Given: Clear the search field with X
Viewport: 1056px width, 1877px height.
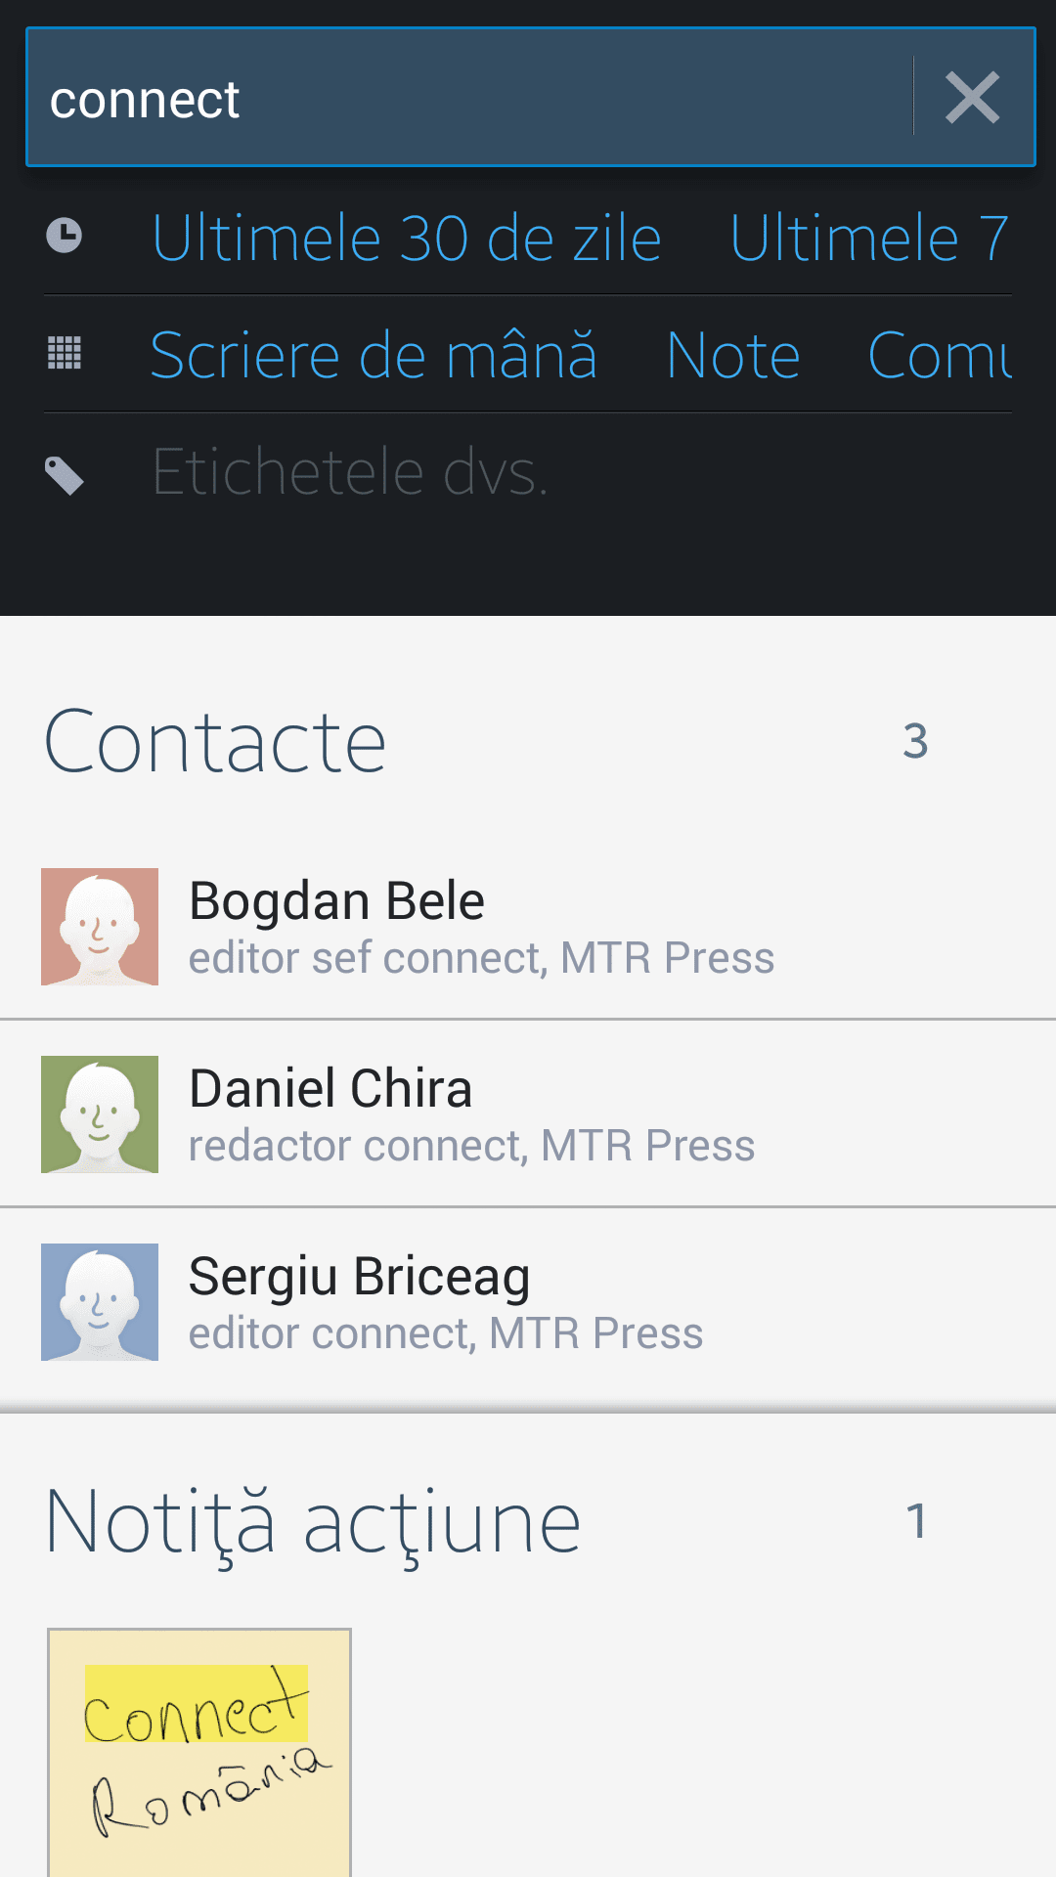Looking at the screenshot, I should [x=972, y=98].
